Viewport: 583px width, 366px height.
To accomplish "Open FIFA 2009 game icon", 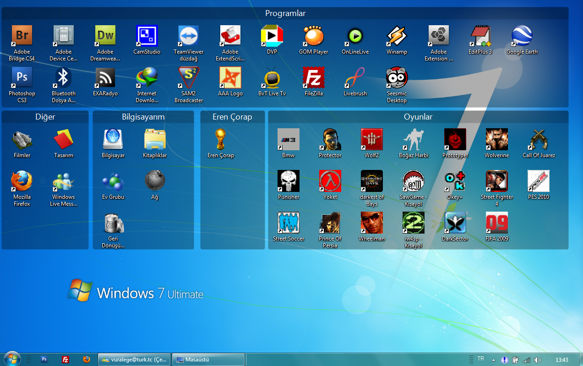I will point(497,223).
